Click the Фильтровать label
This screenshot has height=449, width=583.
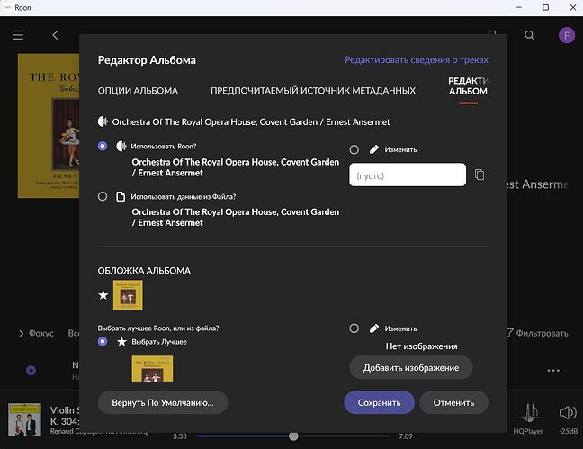click(543, 333)
